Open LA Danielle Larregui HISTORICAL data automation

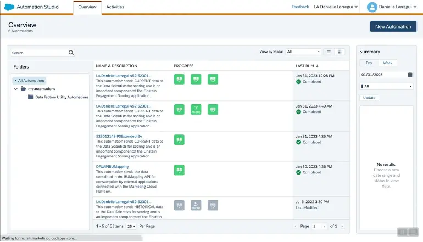(124, 202)
